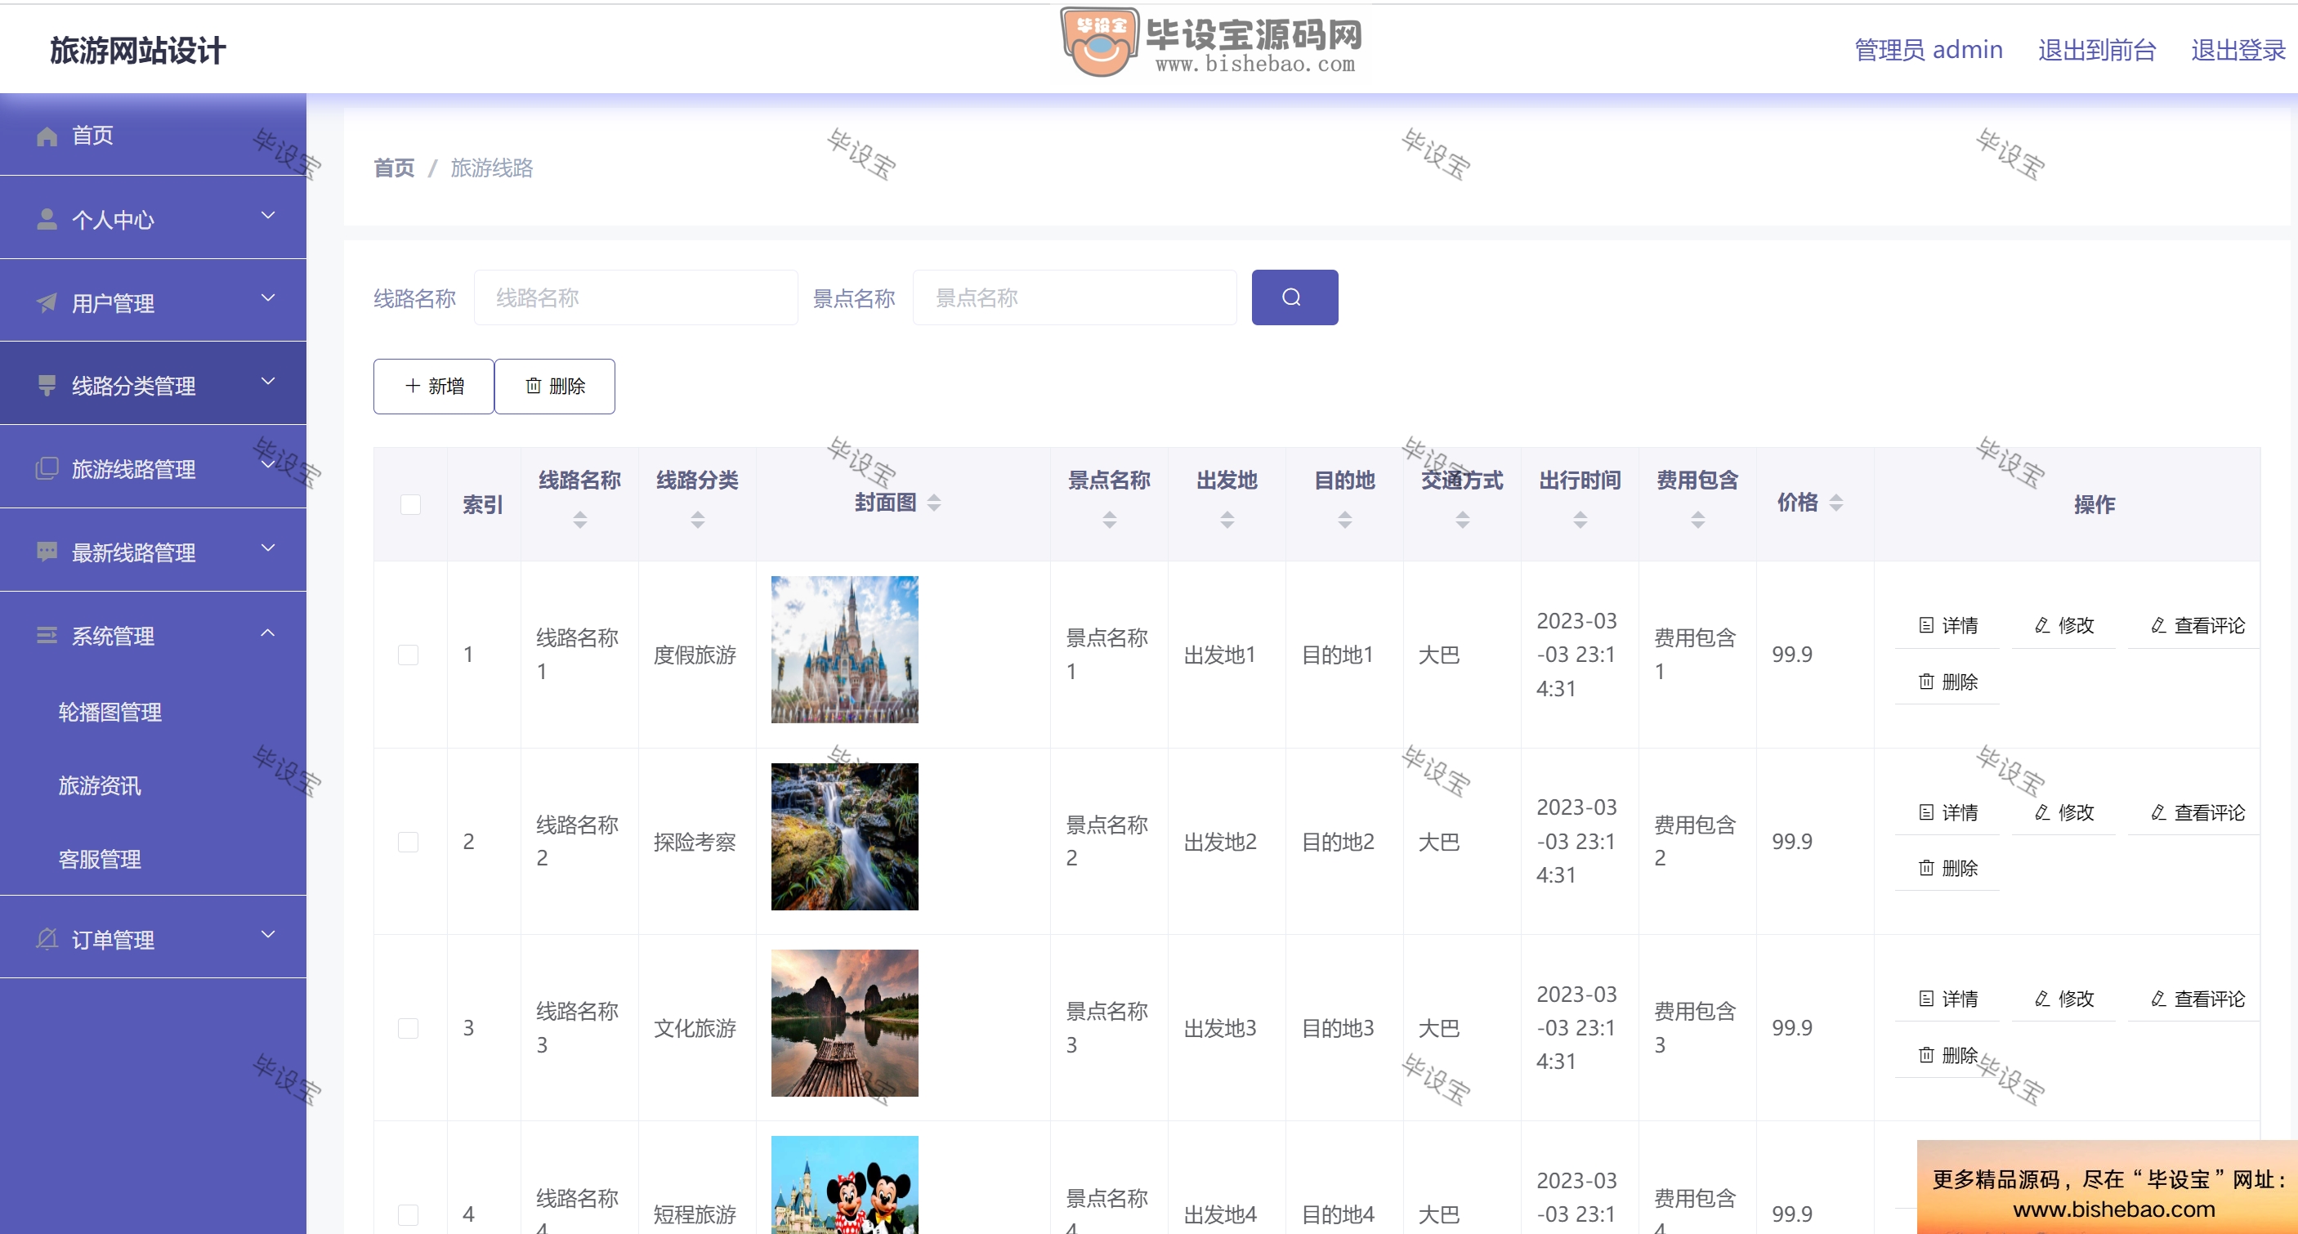Open 轮播图管理 submenu item
The width and height of the screenshot is (2298, 1234).
click(x=154, y=712)
